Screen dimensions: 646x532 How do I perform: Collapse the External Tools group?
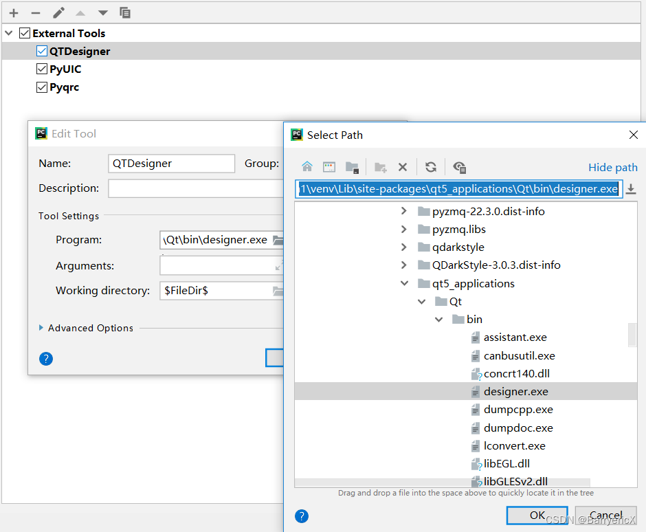9,33
